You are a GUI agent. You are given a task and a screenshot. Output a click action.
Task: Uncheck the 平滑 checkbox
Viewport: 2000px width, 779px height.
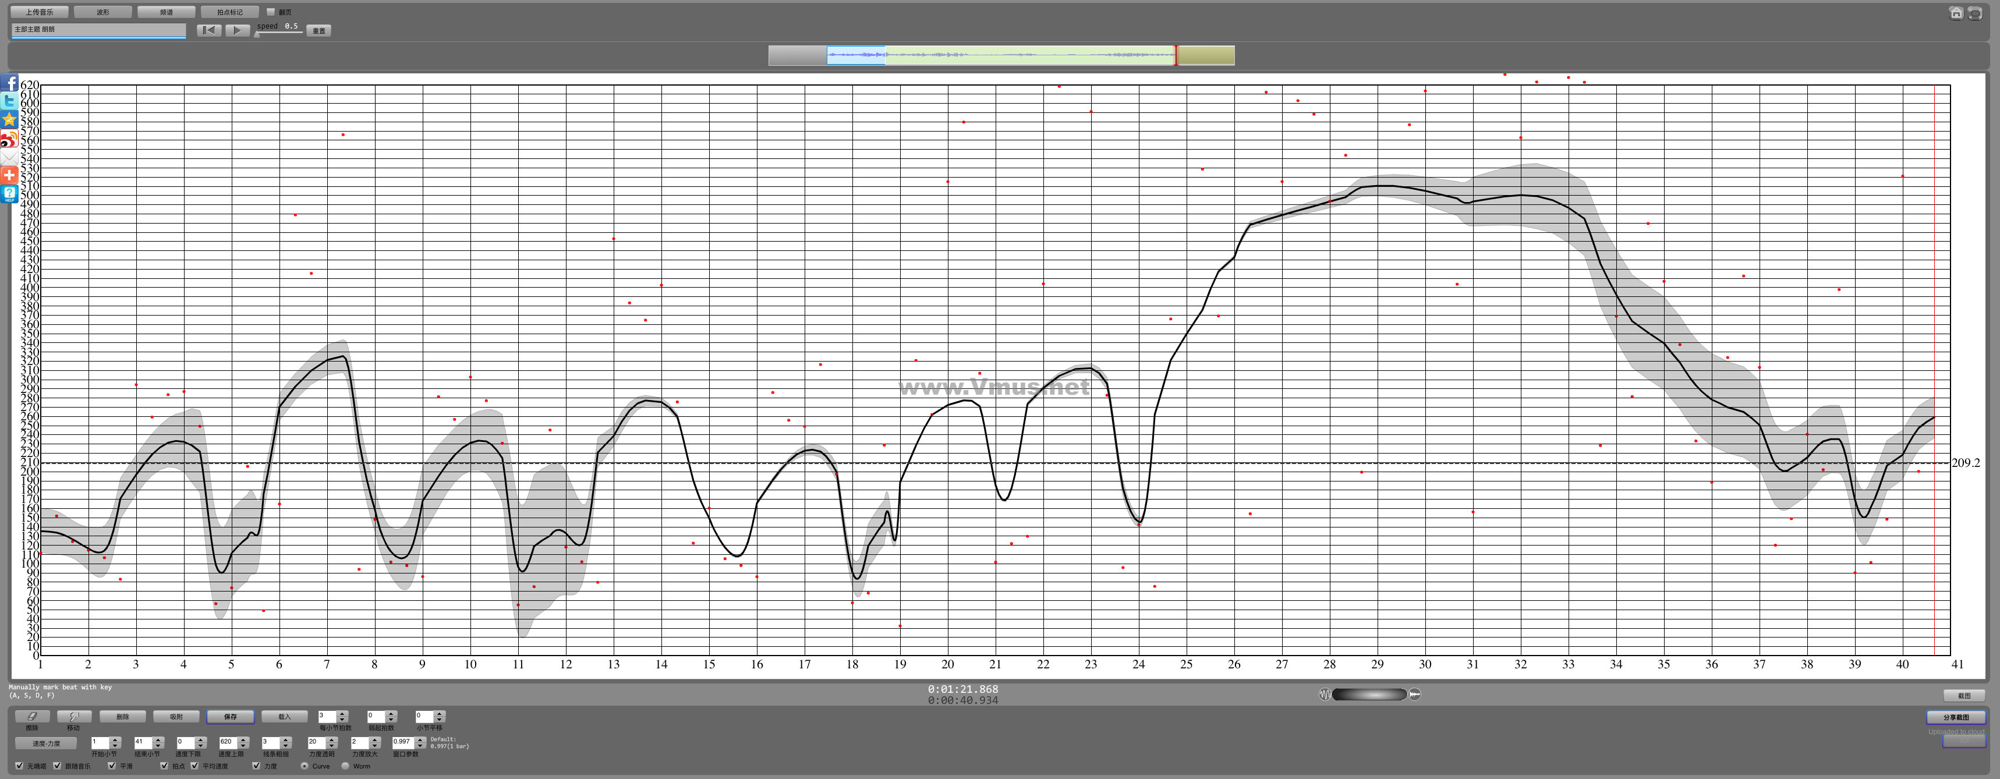(112, 766)
